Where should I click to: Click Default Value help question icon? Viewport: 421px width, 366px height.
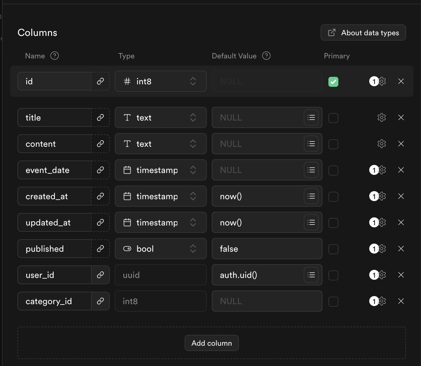click(x=266, y=56)
